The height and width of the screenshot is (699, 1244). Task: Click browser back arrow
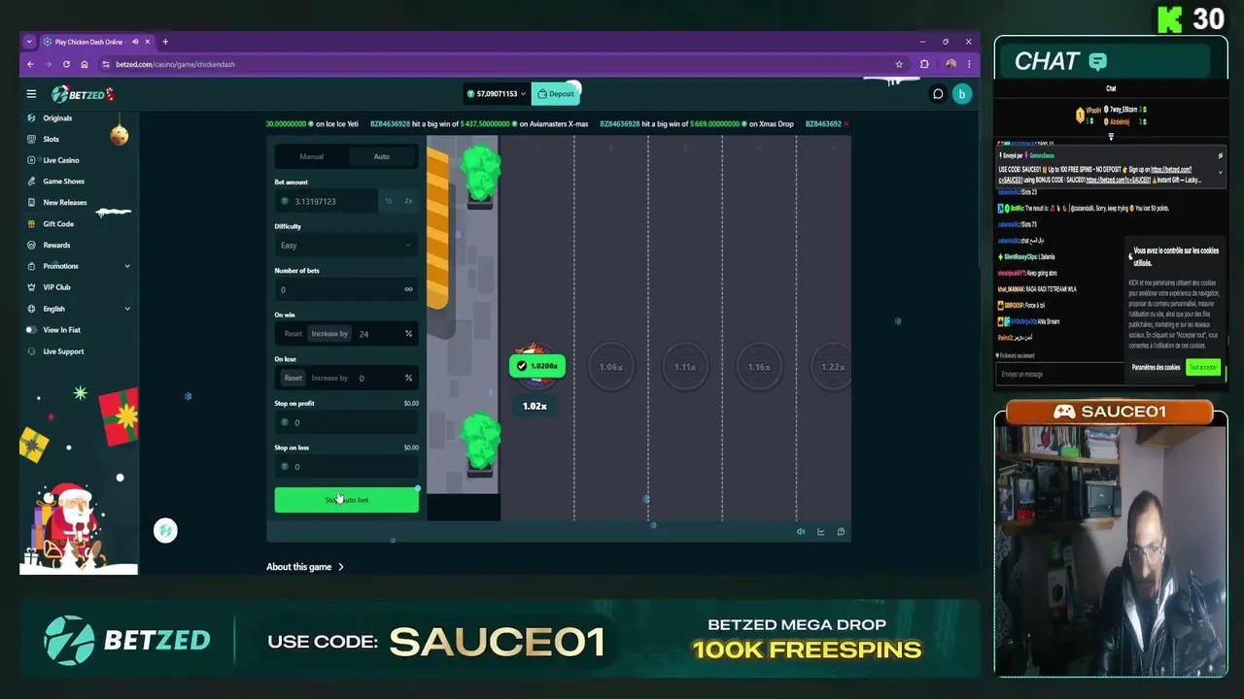(30, 64)
